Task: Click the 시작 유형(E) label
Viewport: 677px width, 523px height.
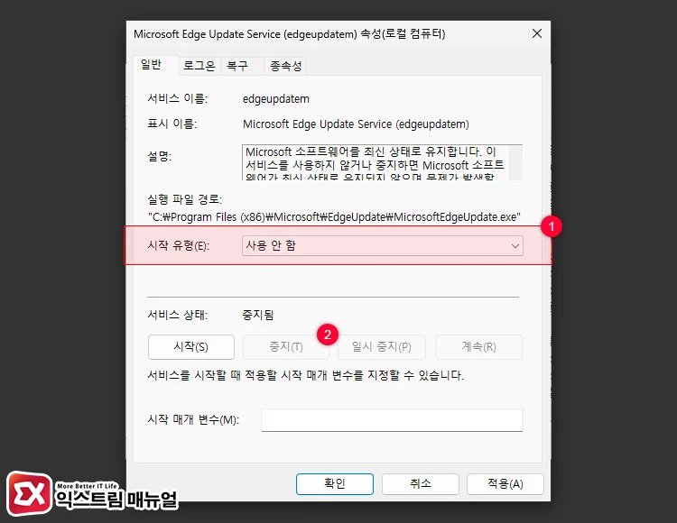Action: [x=179, y=246]
